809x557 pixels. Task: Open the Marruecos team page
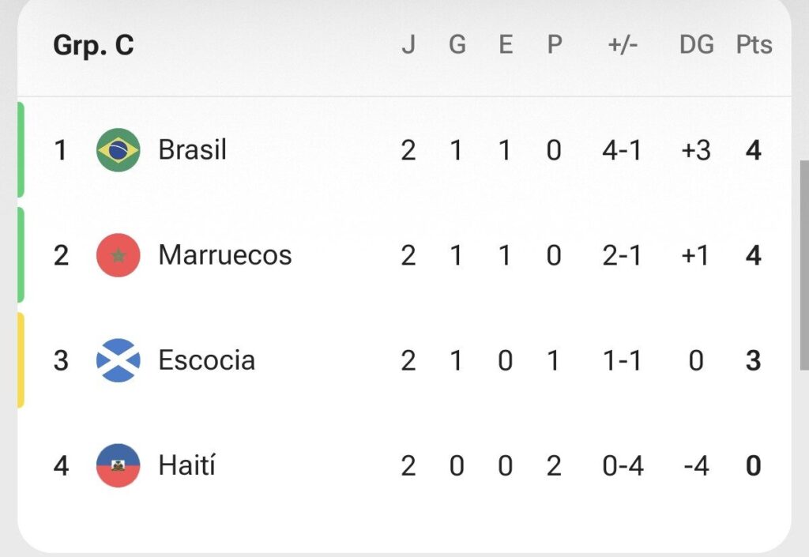[x=225, y=255]
